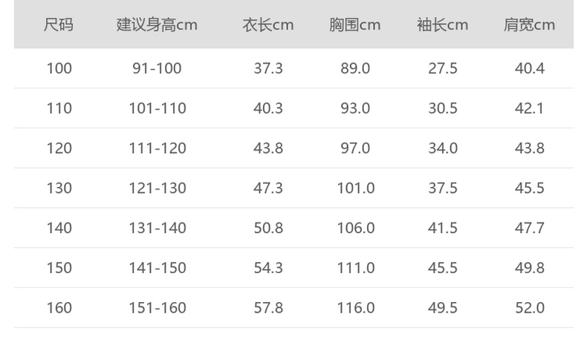Select the garment length value 50.8
The height and width of the screenshot is (360, 587).
(x=268, y=228)
